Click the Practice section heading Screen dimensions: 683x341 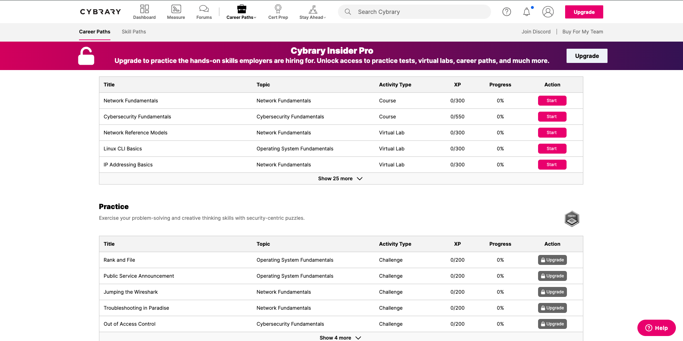point(114,207)
